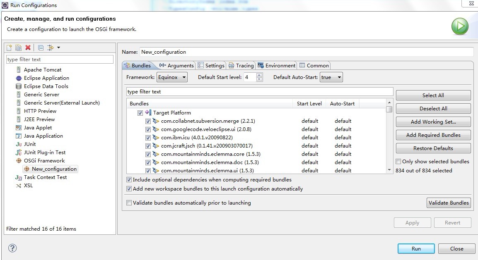Select the XSL configuration icon
This screenshot has width=478, height=260.
click(19, 186)
